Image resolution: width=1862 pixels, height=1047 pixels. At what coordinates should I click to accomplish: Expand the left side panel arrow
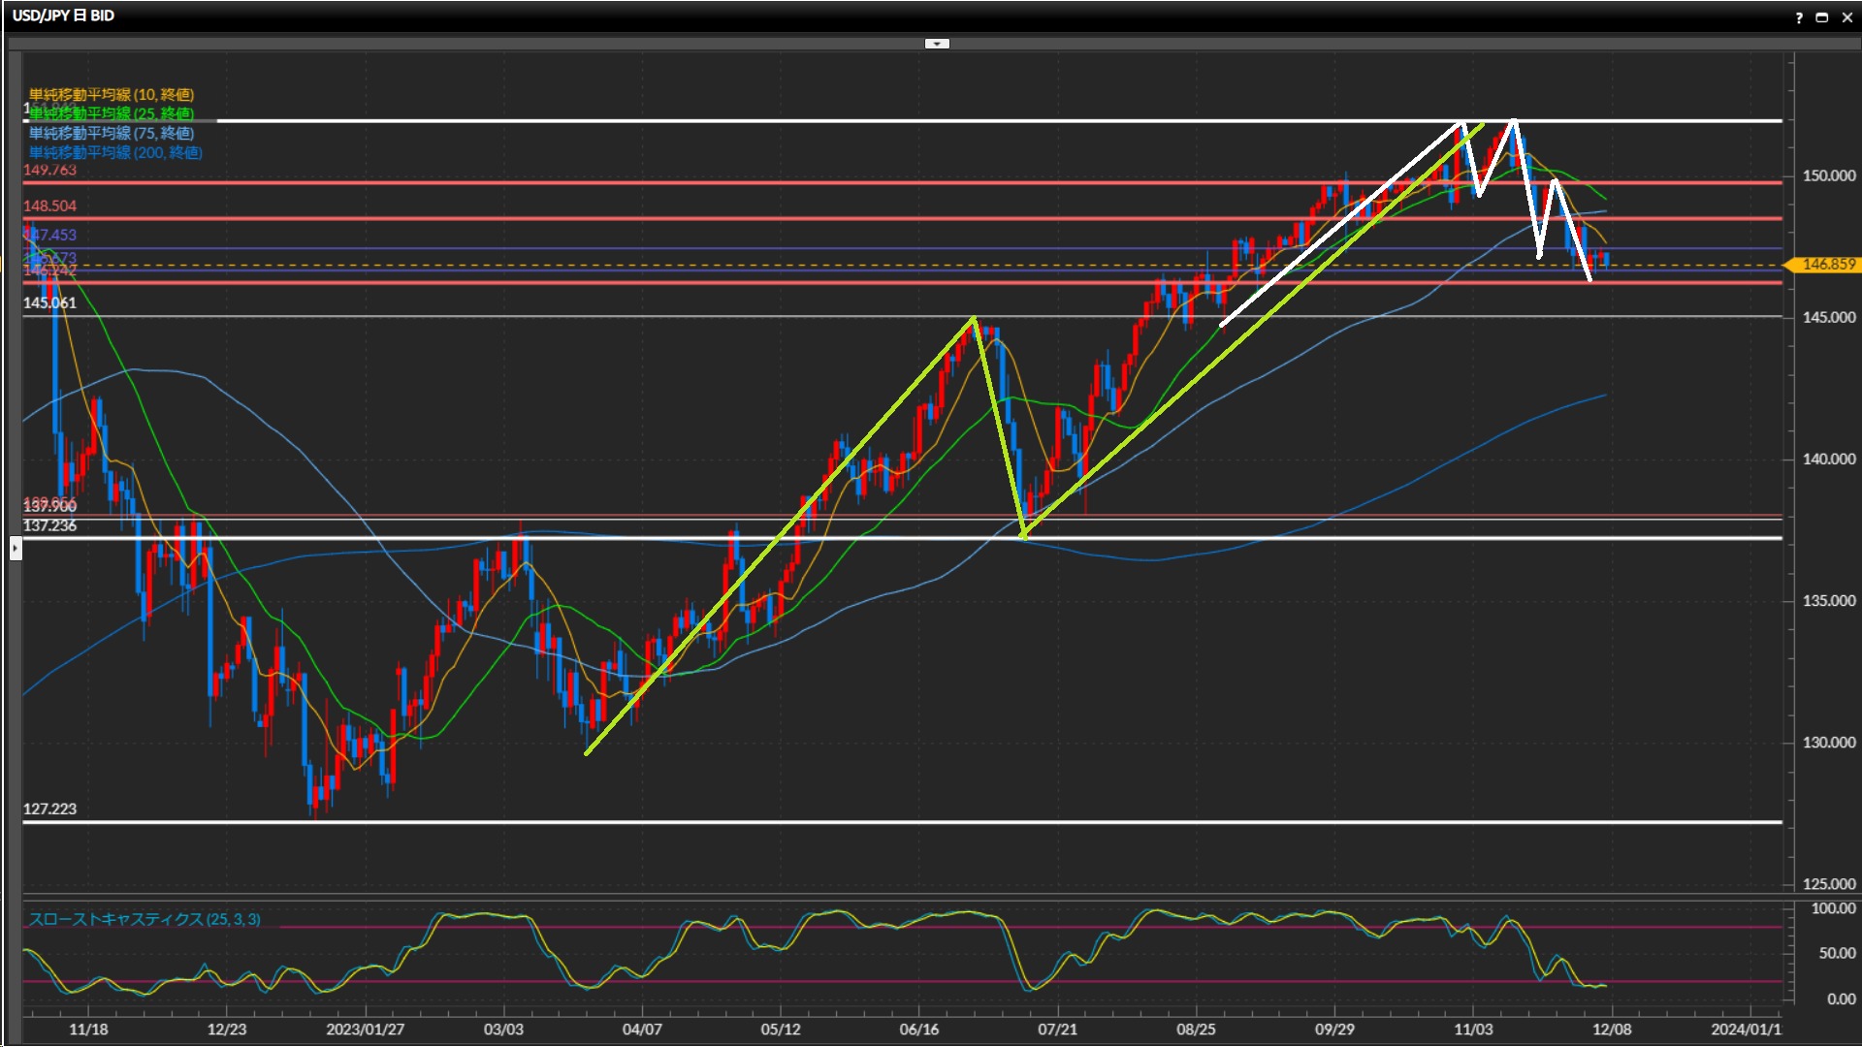click(x=16, y=549)
